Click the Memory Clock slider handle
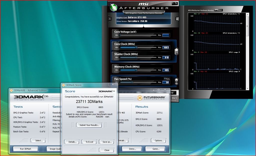Image resolution: width=256 pixels, height=156 pixels. [x=136, y=70]
